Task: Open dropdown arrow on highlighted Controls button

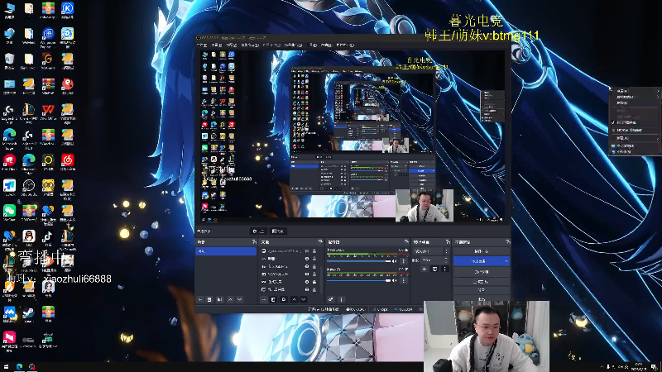Action: pyautogui.click(x=506, y=261)
